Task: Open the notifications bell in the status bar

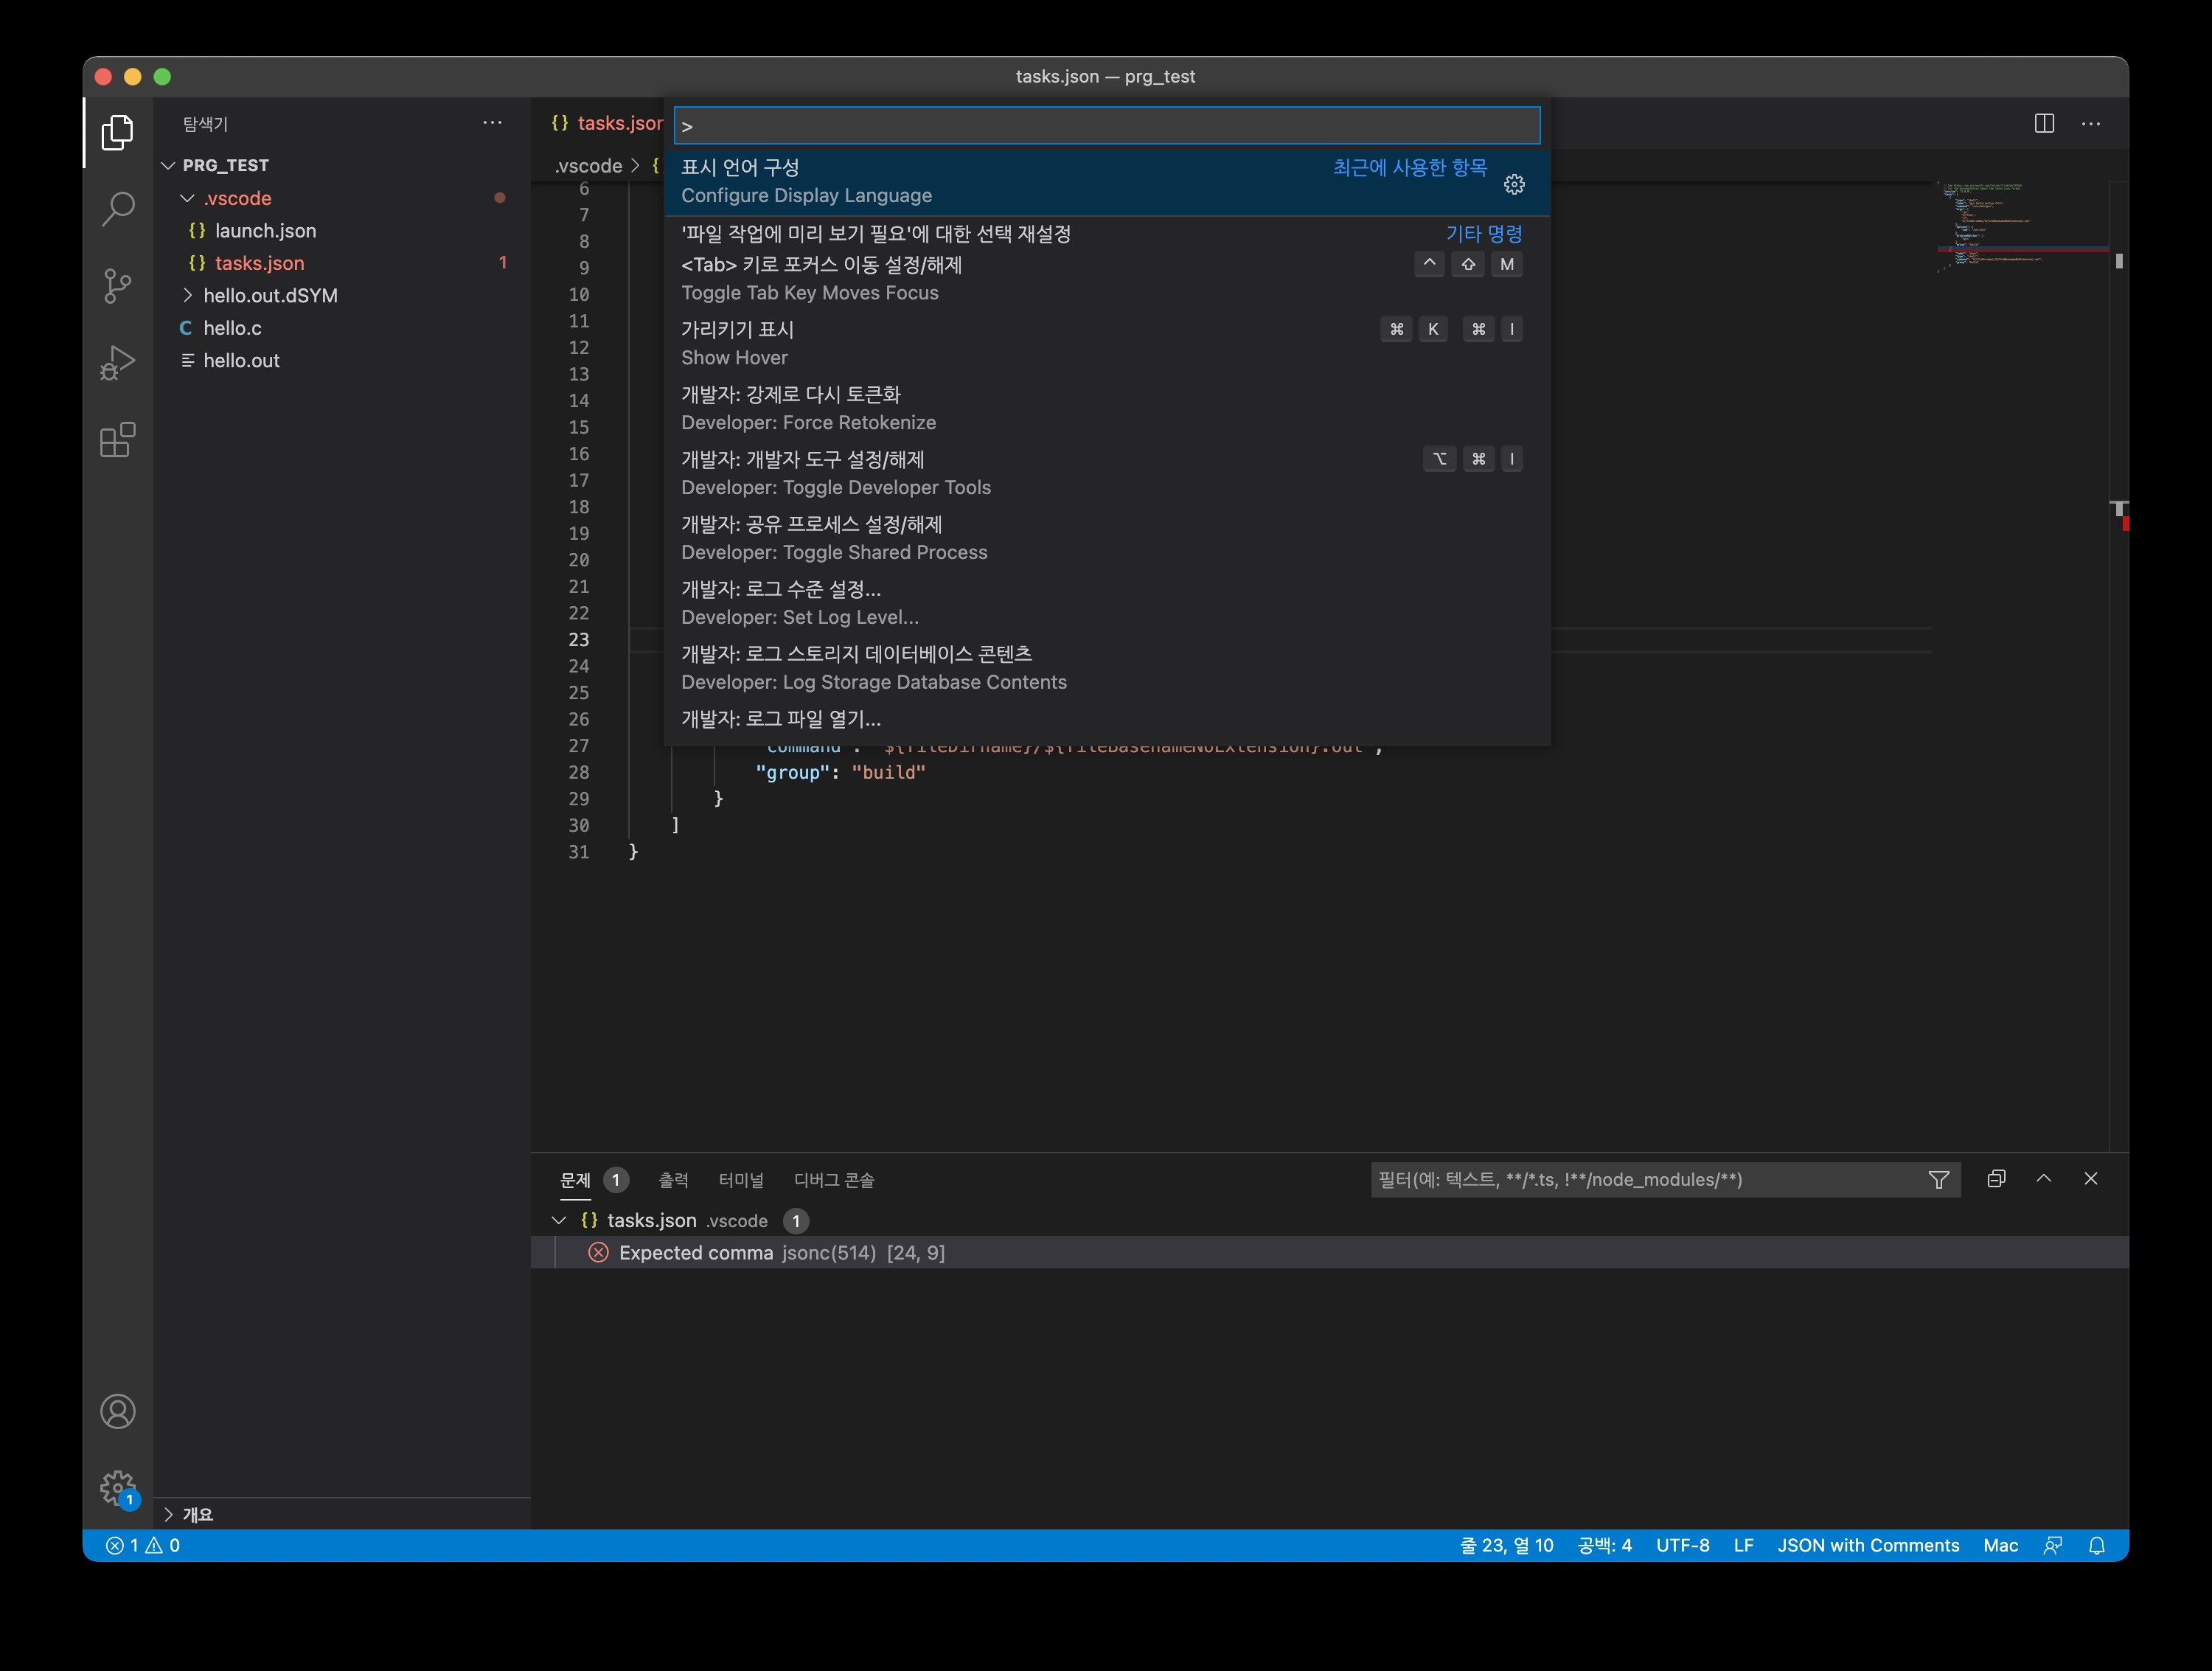Action: tap(2097, 1545)
